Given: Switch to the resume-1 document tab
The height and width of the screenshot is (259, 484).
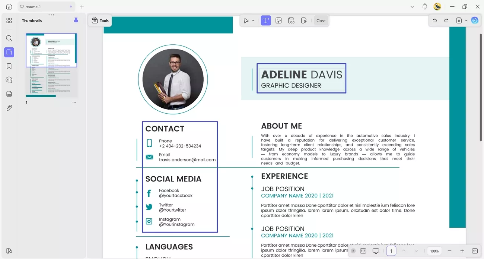Looking at the screenshot, I should coord(47,7).
